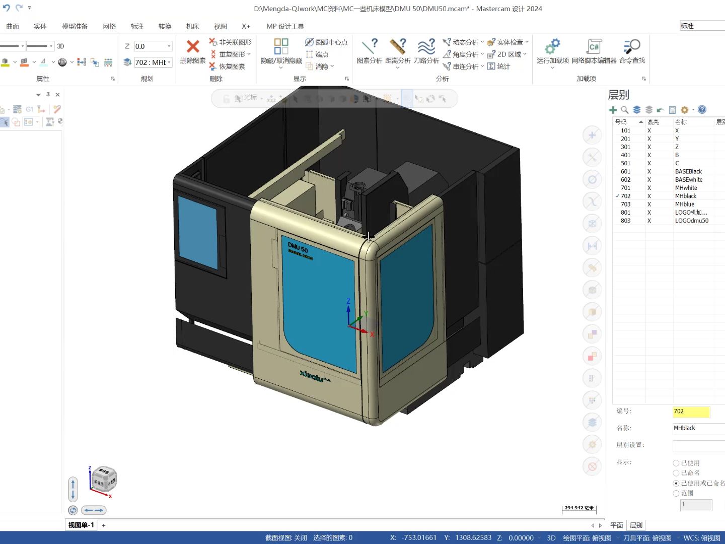Click Arc Center Points (圆弧中心点)
Viewport: 725px width, 544px height.
click(x=326, y=42)
